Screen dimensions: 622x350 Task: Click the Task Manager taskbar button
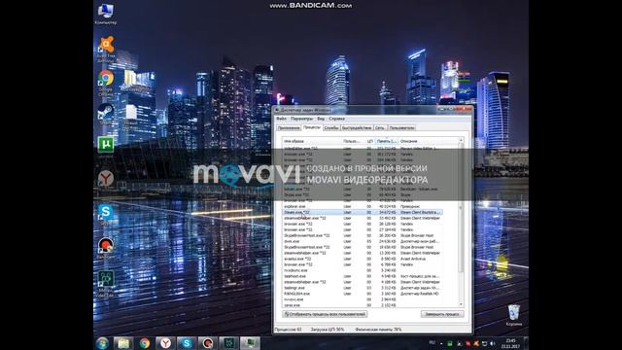[251, 343]
